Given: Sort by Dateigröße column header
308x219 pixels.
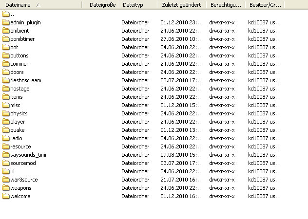Looking at the screenshot, I should click(x=102, y=5).
